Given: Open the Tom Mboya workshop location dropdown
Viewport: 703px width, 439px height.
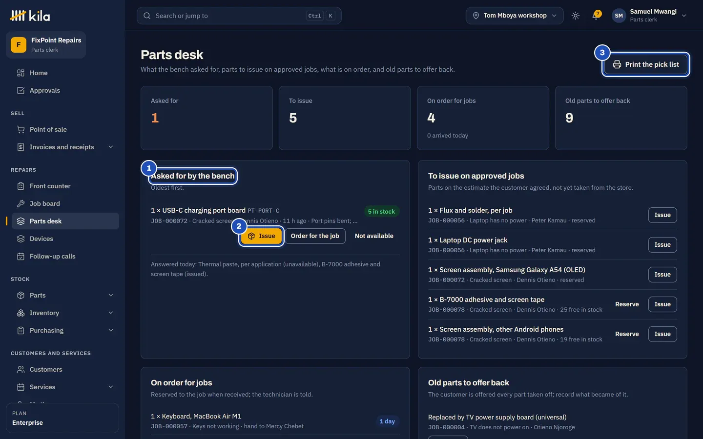Looking at the screenshot, I should [515, 16].
